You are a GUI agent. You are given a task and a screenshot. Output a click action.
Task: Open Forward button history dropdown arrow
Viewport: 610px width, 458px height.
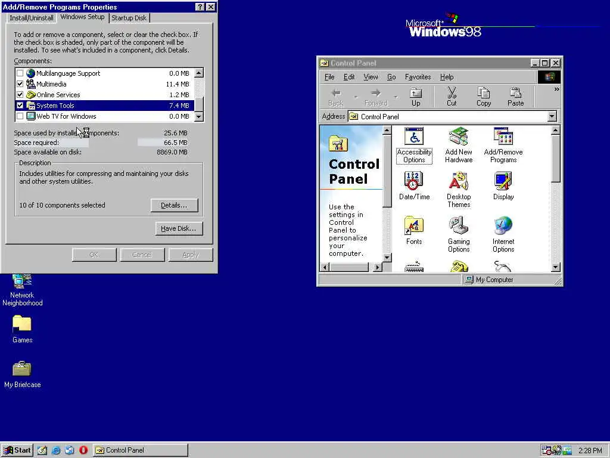point(396,97)
